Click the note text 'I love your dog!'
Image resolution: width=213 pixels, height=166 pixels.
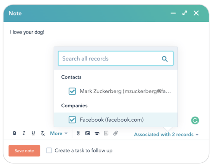coord(27,32)
